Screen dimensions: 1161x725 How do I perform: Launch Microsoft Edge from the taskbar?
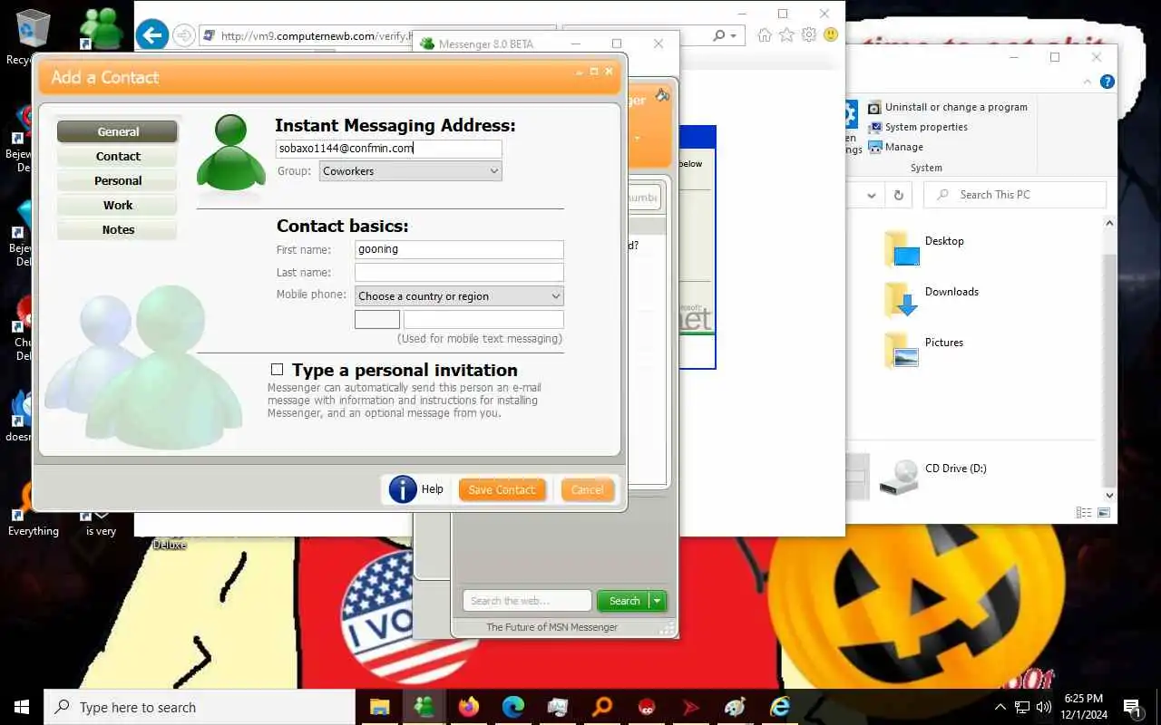(x=512, y=707)
